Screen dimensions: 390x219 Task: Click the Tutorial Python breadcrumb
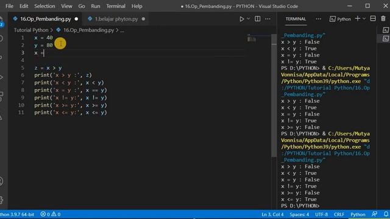[31, 30]
